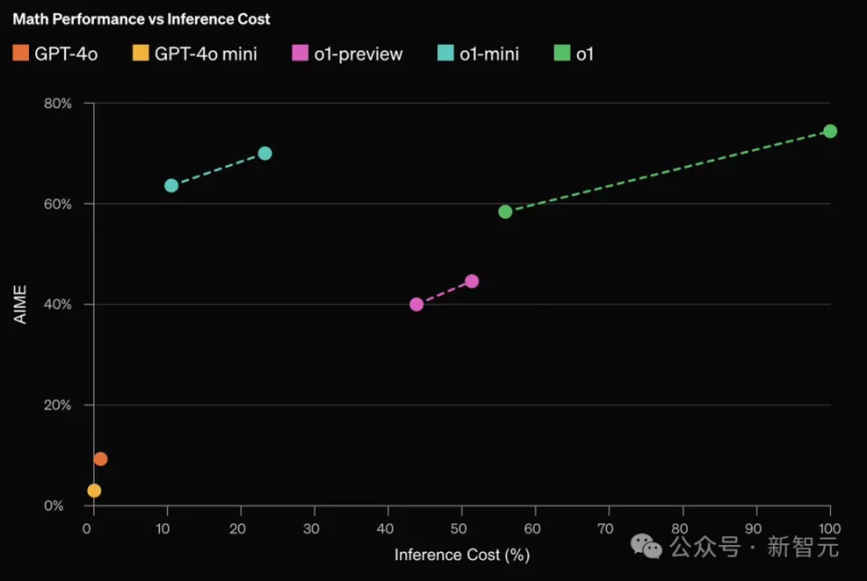Click the vertical "AIME" axis label
This screenshot has width=867, height=581.
tap(21, 304)
